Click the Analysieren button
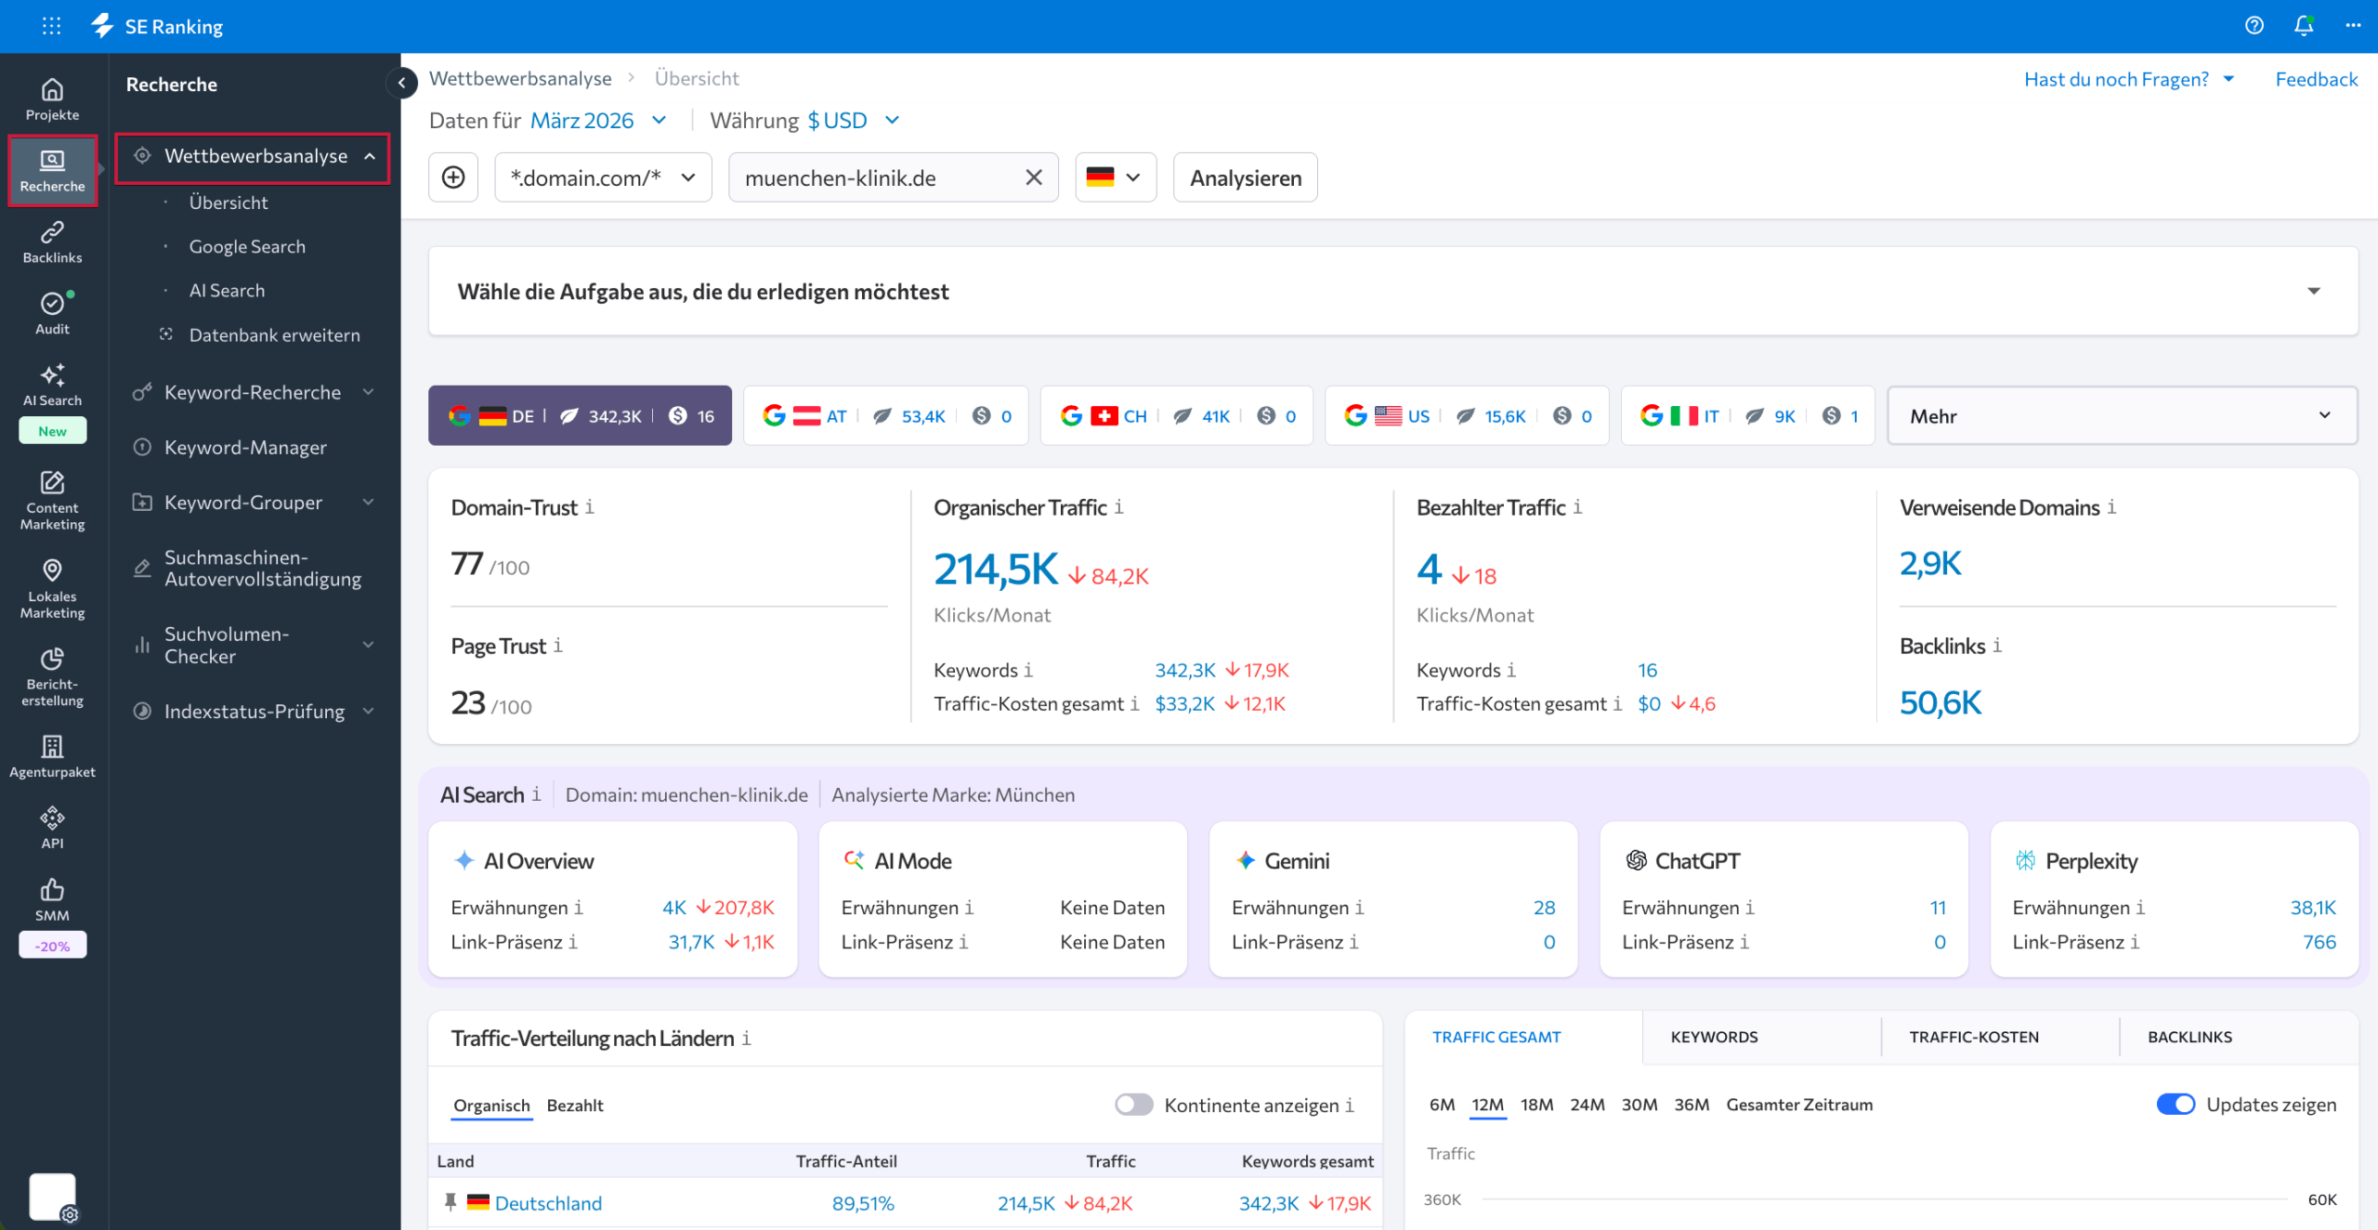Image resolution: width=2378 pixels, height=1230 pixels. tap(1245, 177)
